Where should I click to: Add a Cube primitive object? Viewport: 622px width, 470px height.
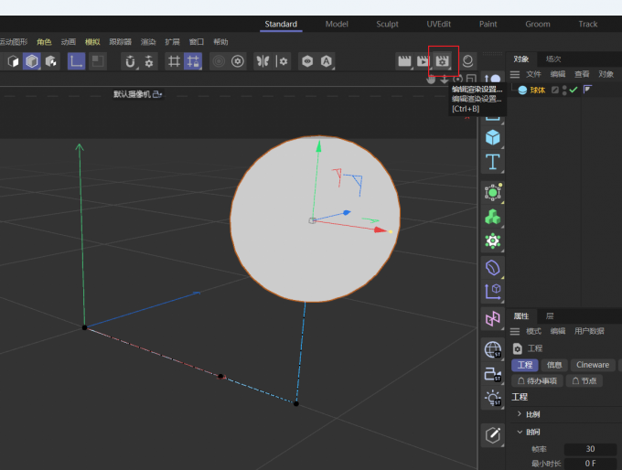point(493,138)
